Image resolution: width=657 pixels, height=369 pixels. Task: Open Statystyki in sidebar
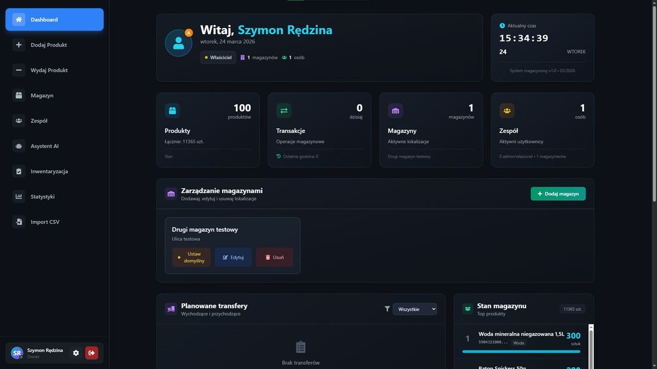[54, 196]
